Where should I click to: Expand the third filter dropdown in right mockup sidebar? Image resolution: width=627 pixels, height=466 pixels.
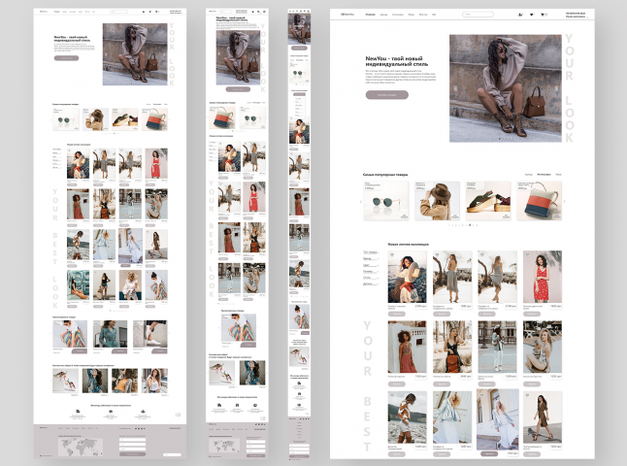[x=371, y=265]
